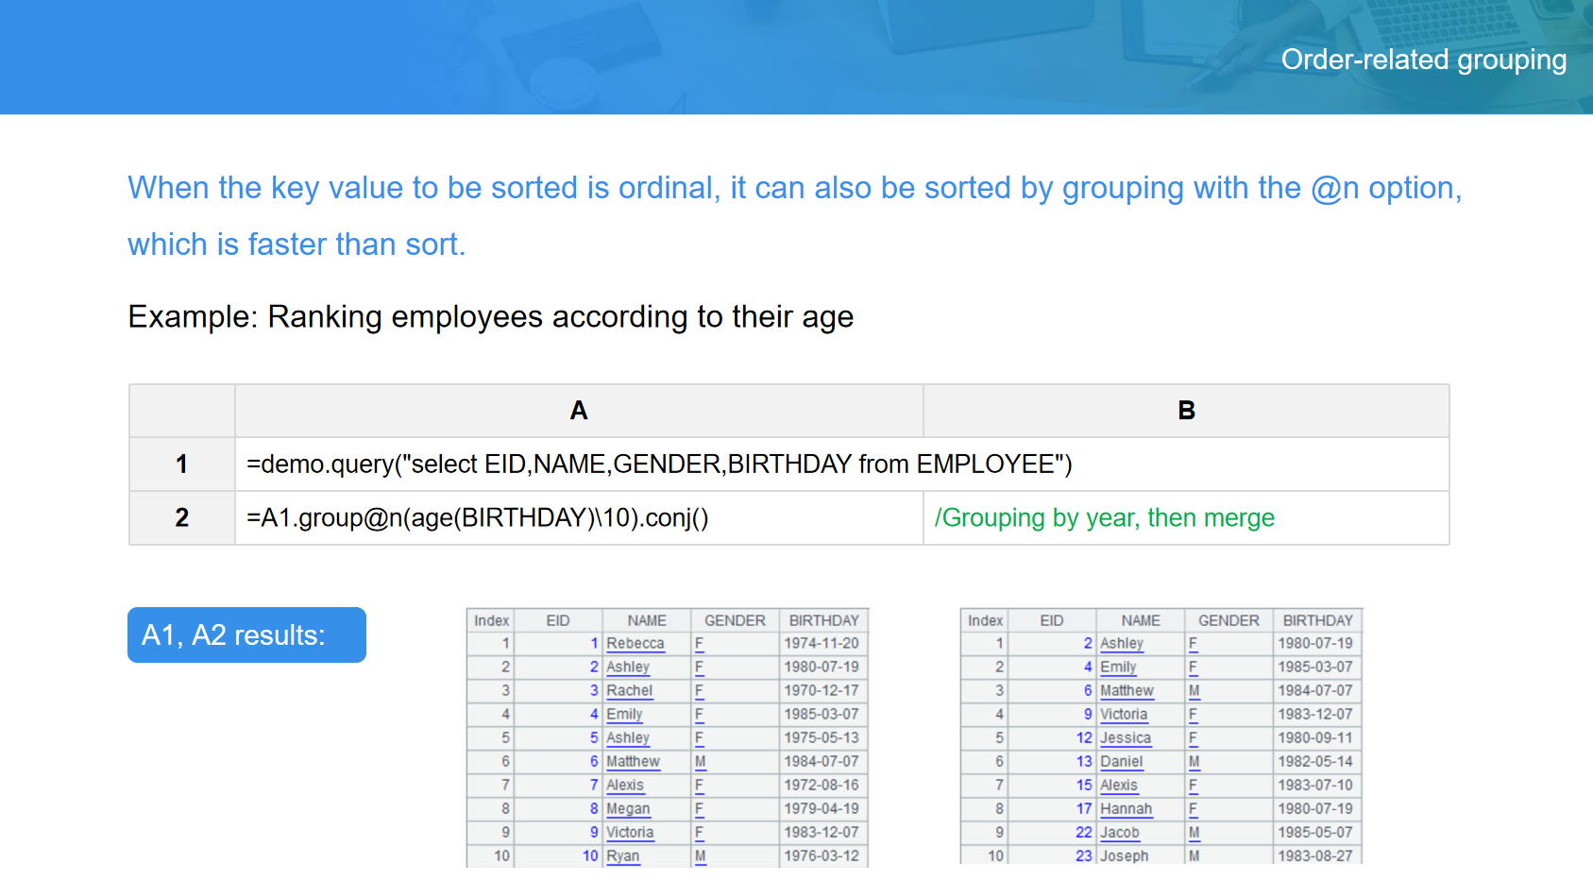The width and height of the screenshot is (1593, 896).
Task: Open the Daniel name link
Action: [x=1121, y=762]
